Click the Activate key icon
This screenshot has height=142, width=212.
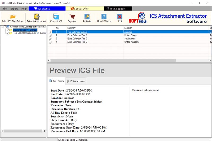(87, 17)
